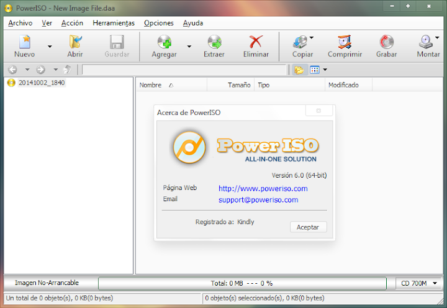This screenshot has height=308, width=447.
Task: Click the Aceptar button
Action: click(x=308, y=227)
